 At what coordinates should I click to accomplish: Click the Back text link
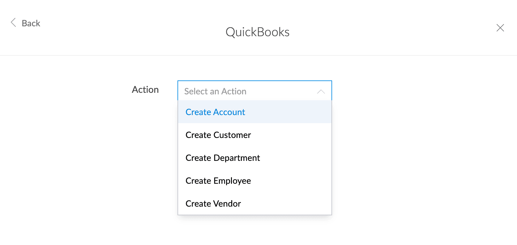(31, 23)
